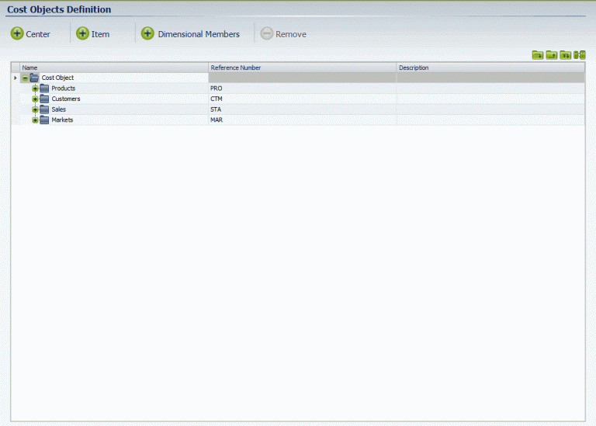Click the row indicator arrow for Cost Object

(x=16, y=78)
